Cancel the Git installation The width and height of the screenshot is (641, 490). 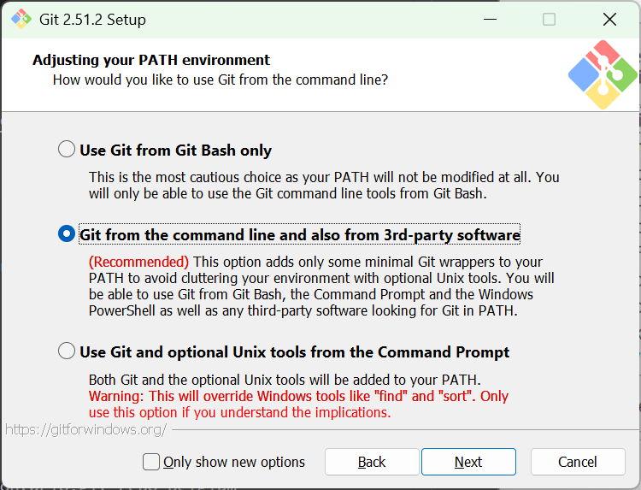(x=578, y=462)
